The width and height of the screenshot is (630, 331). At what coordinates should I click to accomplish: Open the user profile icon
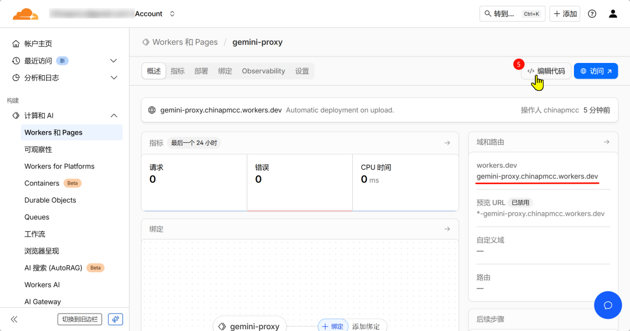(612, 13)
